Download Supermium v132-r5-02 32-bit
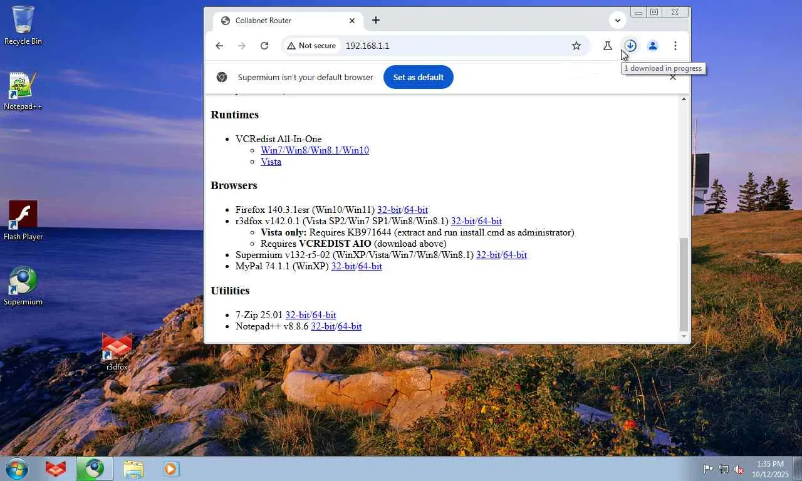Screen dimensions: 802x481 488,255
